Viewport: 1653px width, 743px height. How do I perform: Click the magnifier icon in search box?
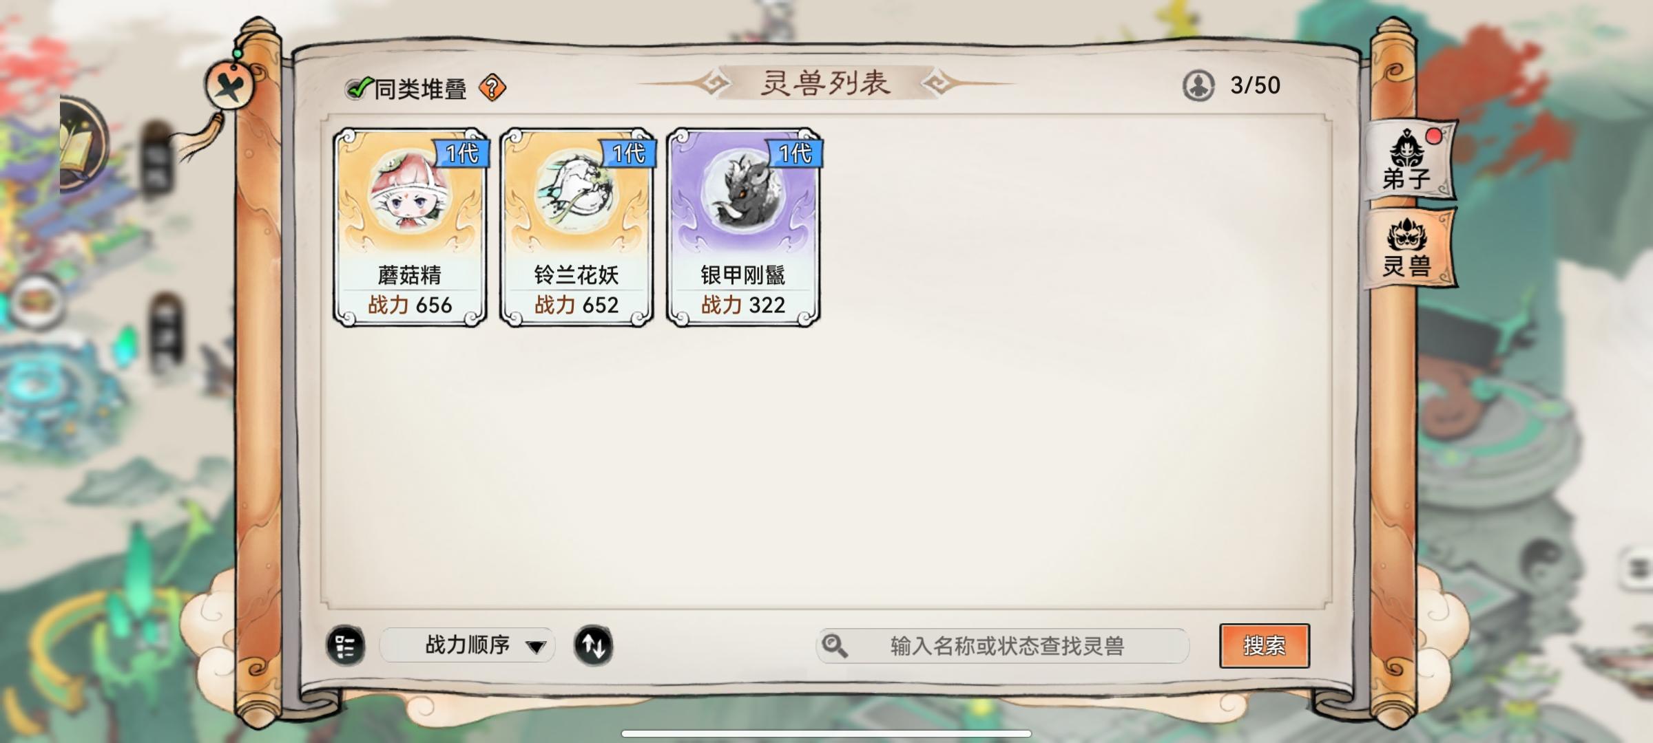pos(835,646)
